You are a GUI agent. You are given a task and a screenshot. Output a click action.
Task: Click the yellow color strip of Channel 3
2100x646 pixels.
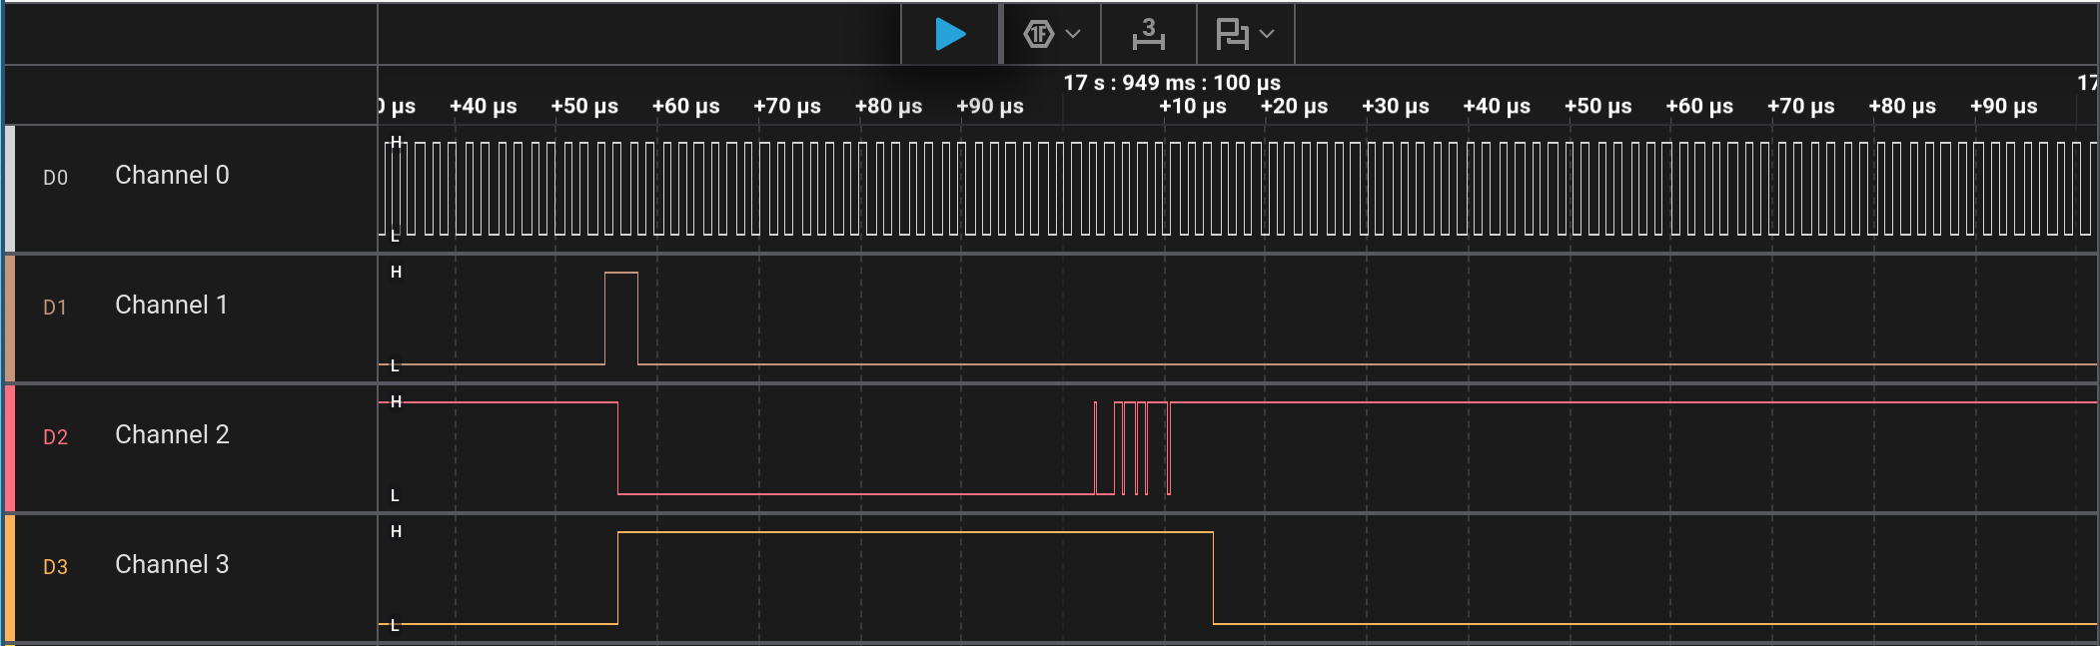10,577
